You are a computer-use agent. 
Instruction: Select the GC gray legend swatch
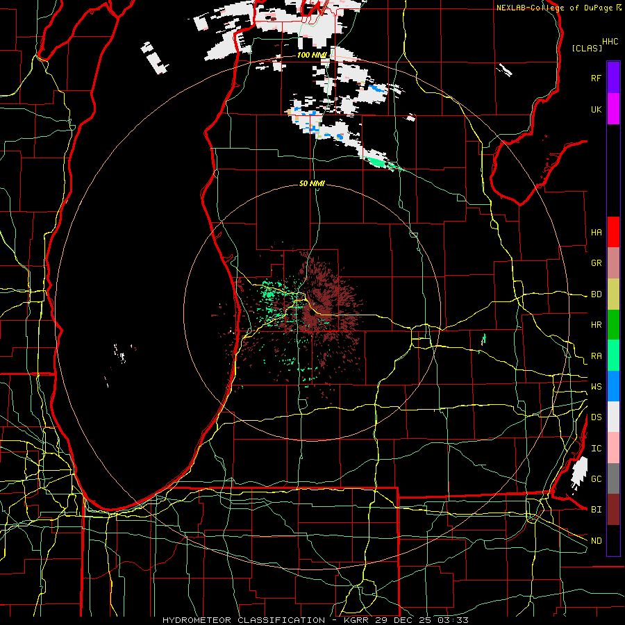613,478
